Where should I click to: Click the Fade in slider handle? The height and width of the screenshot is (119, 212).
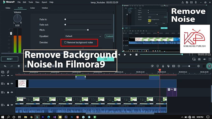65,19
